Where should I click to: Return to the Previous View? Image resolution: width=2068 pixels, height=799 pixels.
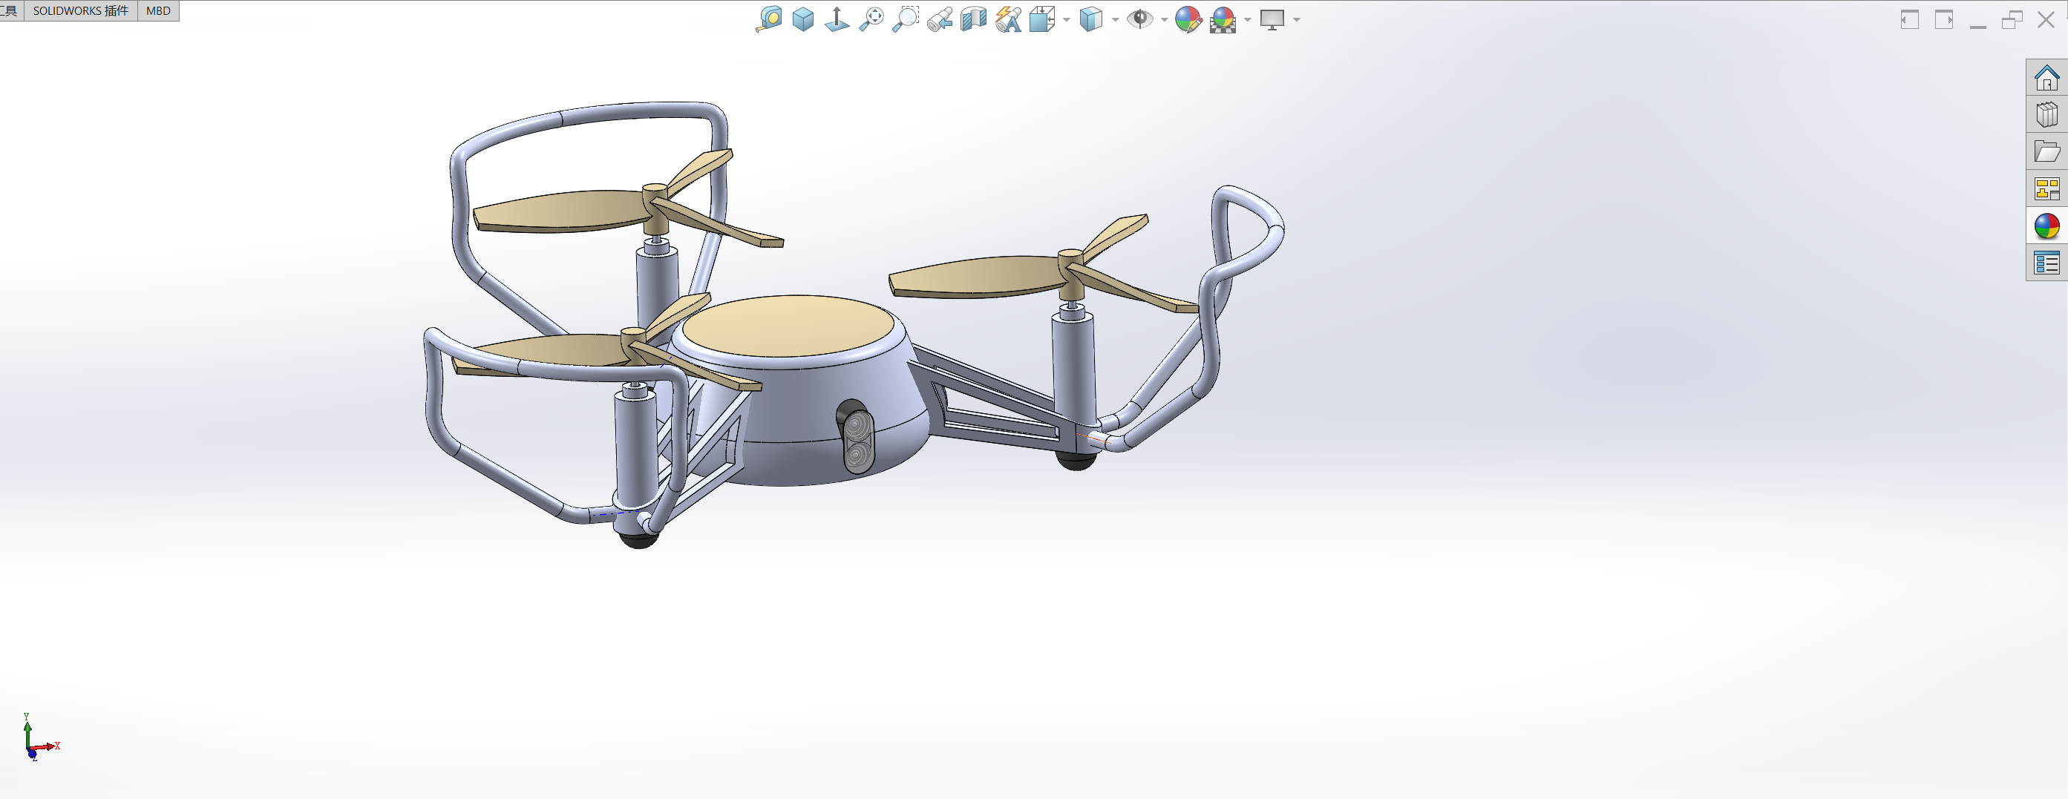[939, 19]
